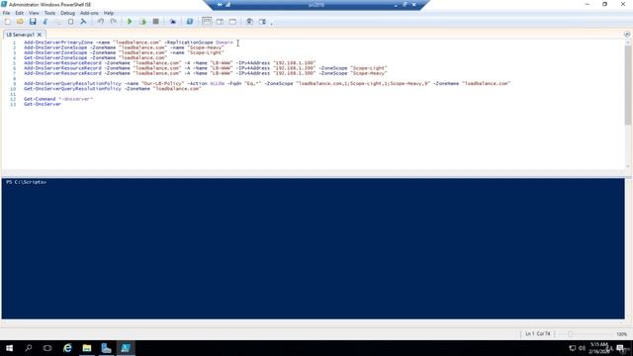633x356 pixels.
Task: Open the notification center icon
Action: tap(620, 348)
